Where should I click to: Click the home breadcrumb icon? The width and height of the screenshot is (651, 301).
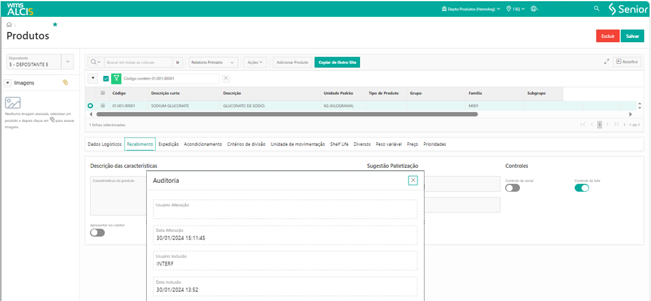click(x=9, y=25)
